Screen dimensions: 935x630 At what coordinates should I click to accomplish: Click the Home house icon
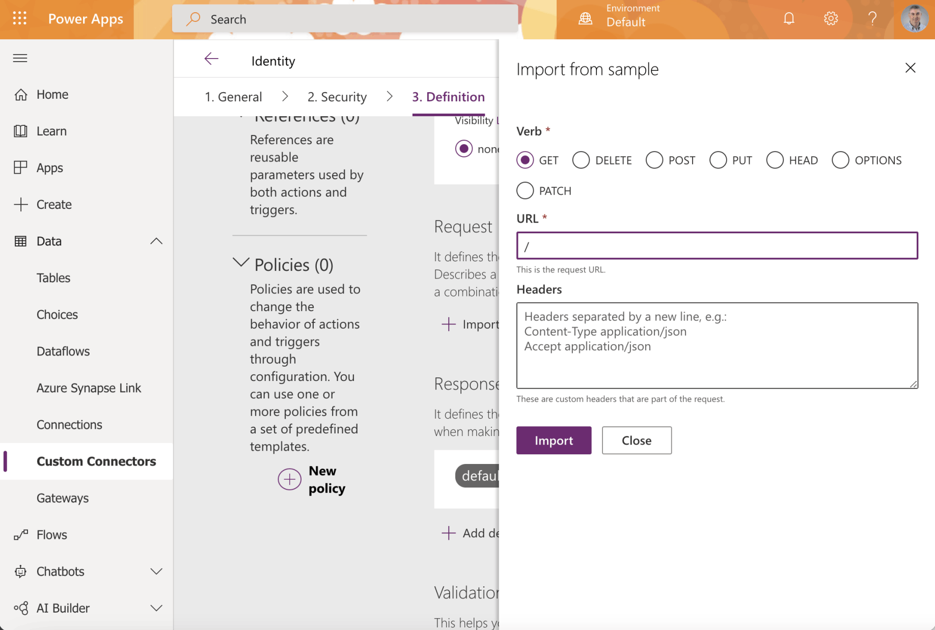20,95
